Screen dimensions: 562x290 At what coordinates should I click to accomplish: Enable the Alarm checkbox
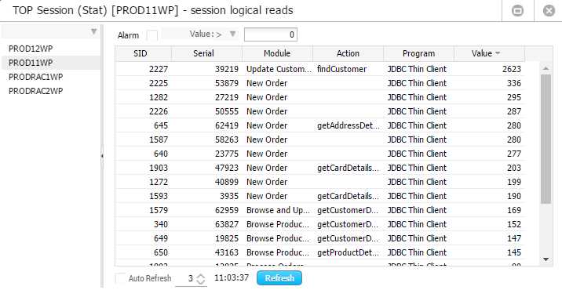tap(152, 35)
